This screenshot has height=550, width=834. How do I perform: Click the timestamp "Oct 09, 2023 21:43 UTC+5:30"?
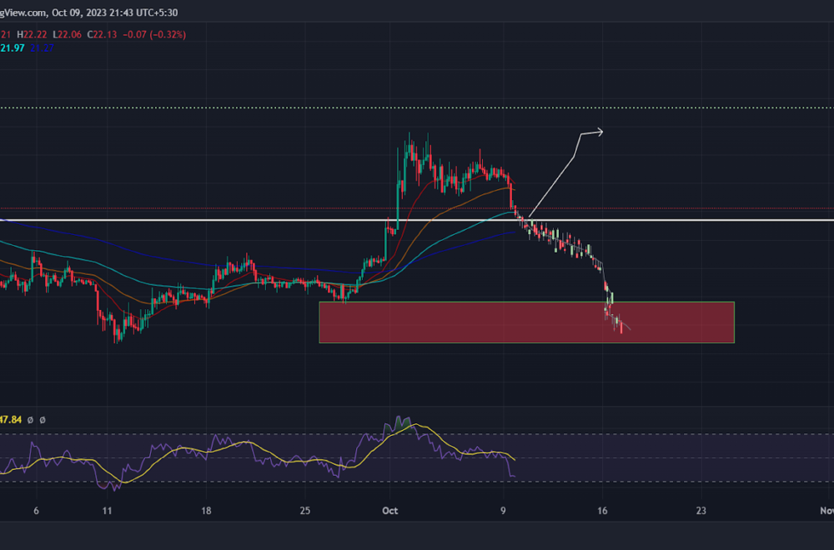coord(114,12)
